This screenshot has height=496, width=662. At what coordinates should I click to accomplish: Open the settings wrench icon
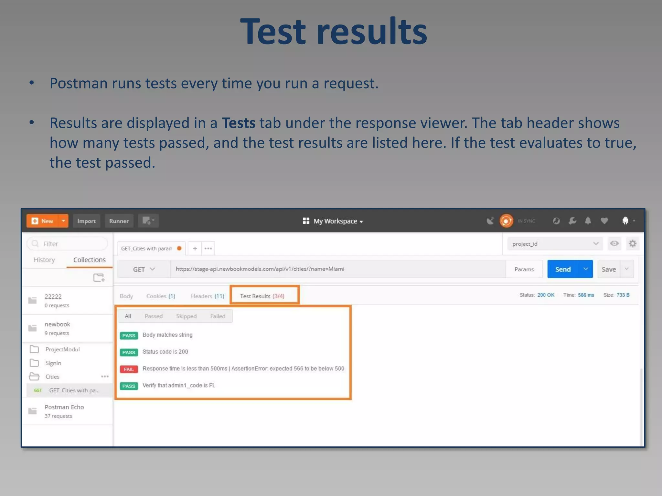point(572,221)
